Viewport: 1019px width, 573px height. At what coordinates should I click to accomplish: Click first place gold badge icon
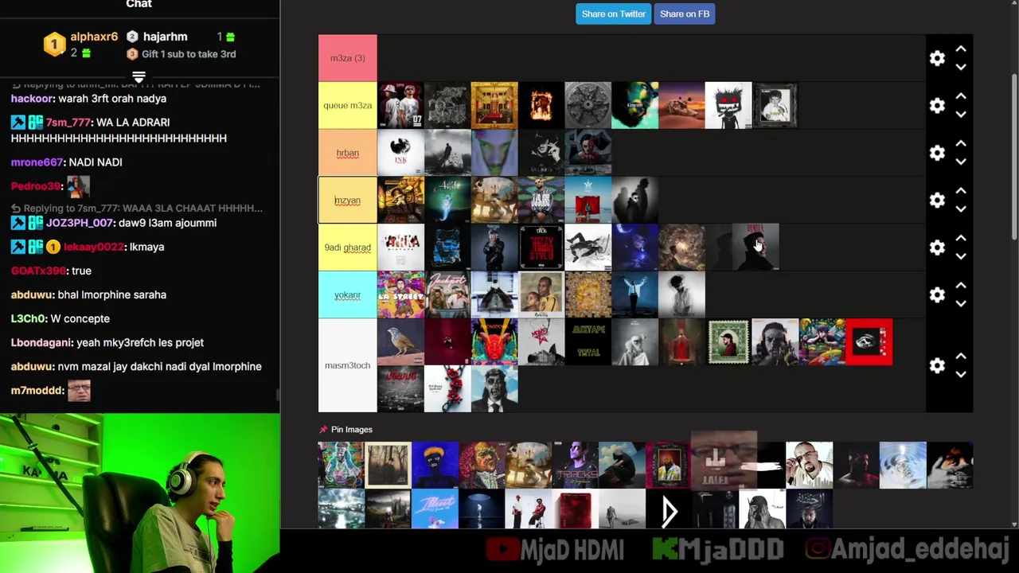(x=54, y=45)
